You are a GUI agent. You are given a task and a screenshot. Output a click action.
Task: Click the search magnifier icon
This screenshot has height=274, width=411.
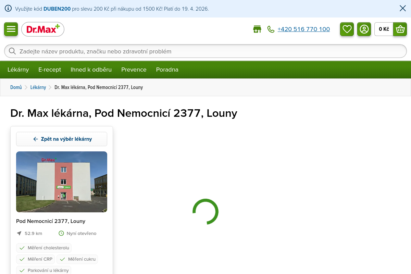(x=12, y=51)
